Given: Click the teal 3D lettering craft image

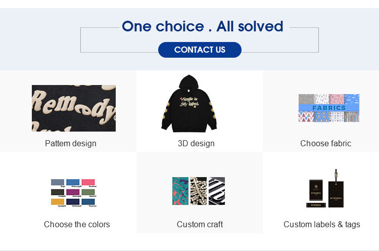Looking at the screenshot, I should [180, 191].
